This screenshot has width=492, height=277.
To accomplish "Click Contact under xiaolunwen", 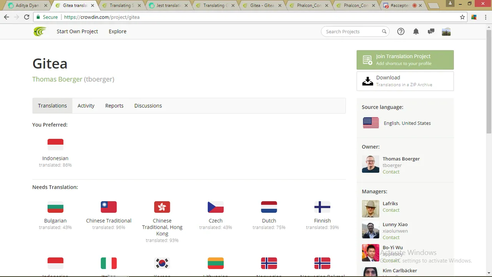I will pyautogui.click(x=391, y=237).
